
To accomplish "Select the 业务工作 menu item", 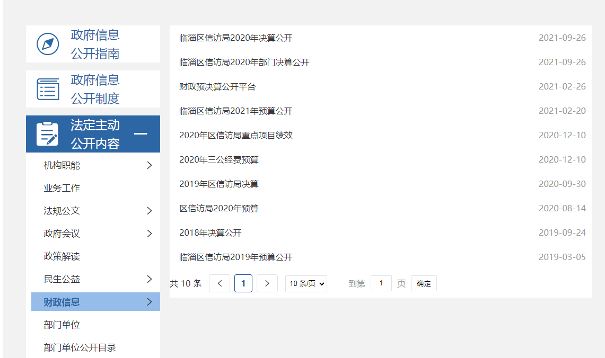I will tap(62, 188).
